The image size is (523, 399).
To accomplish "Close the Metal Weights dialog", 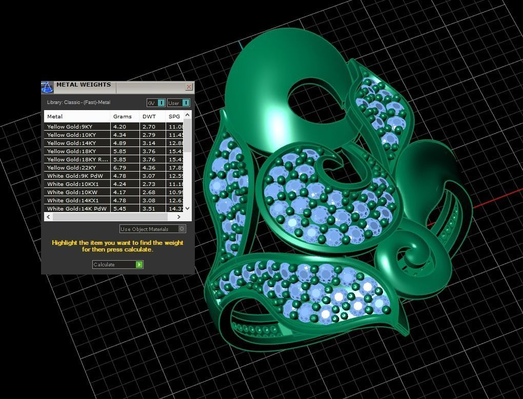I will [189, 87].
